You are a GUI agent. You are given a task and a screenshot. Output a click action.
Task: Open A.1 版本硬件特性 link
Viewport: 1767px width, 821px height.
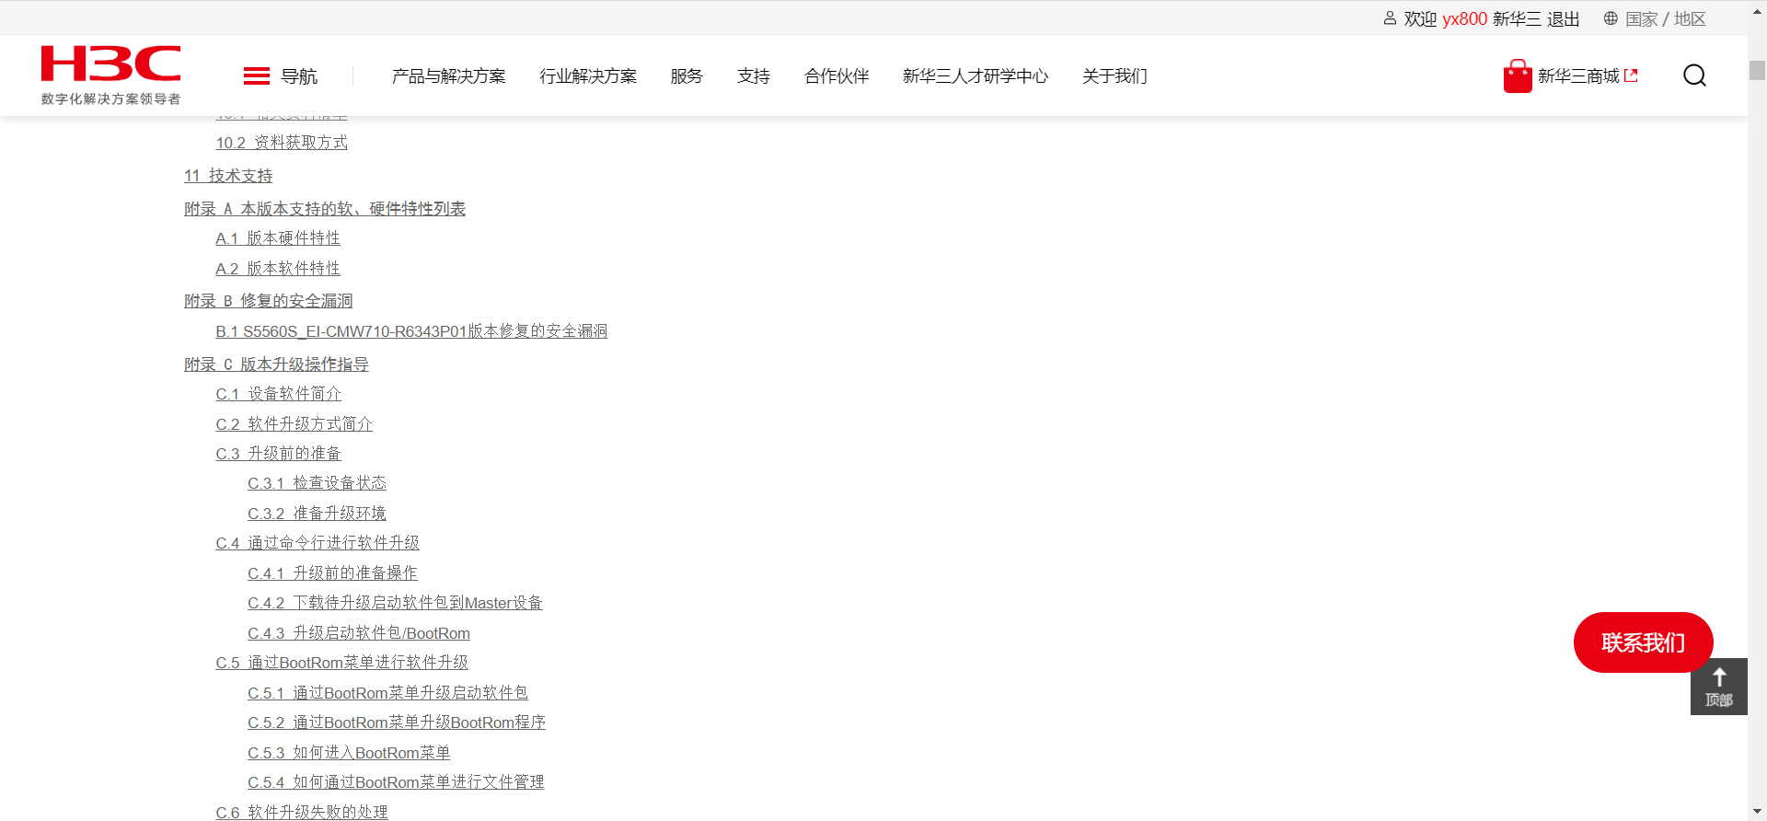278,238
